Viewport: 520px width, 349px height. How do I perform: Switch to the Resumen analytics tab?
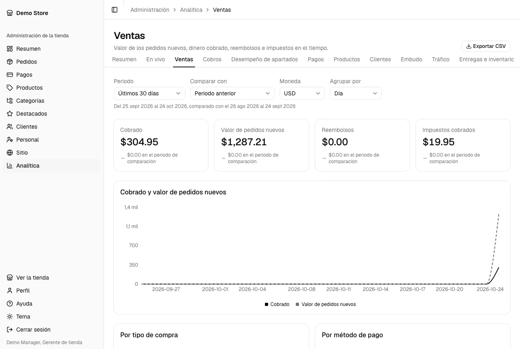click(124, 59)
